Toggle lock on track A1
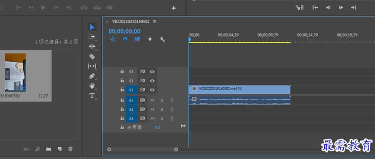375x159 pixels. pos(122,100)
